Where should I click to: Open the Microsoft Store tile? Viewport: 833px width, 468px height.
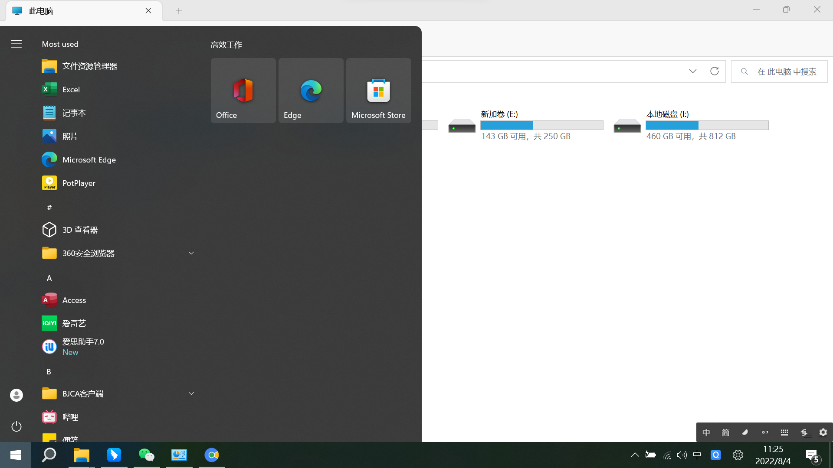pos(378,91)
